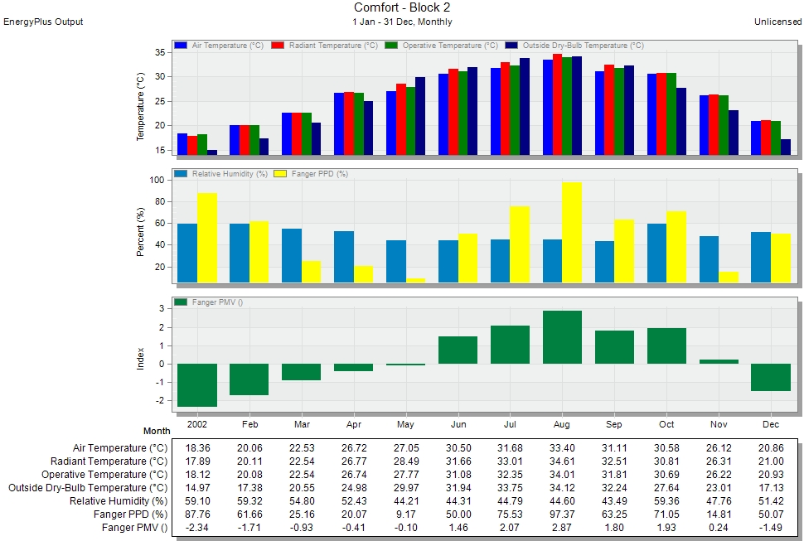
Task: Click the '2002' axis label
Action: pos(197,424)
